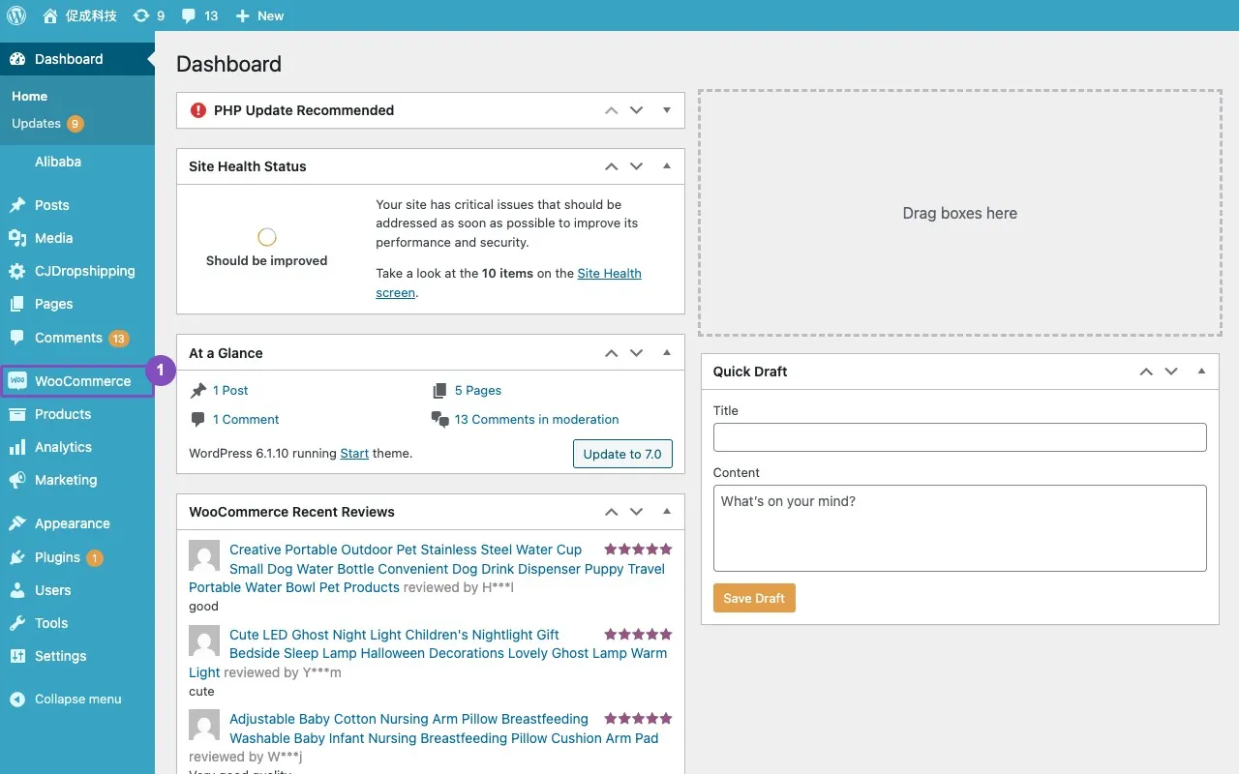Screen dimensions: 1239x774
Task: Move At a Glance panel down
Action: click(636, 353)
